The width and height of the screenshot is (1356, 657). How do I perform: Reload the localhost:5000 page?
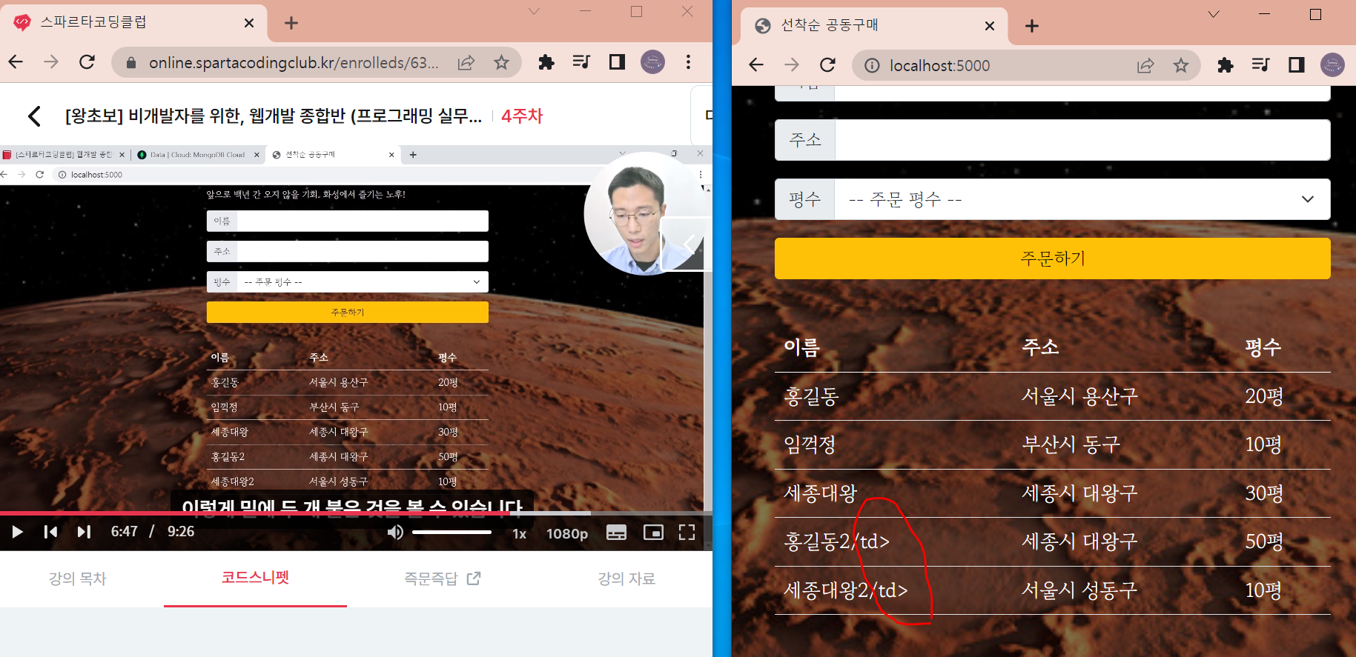[827, 65]
